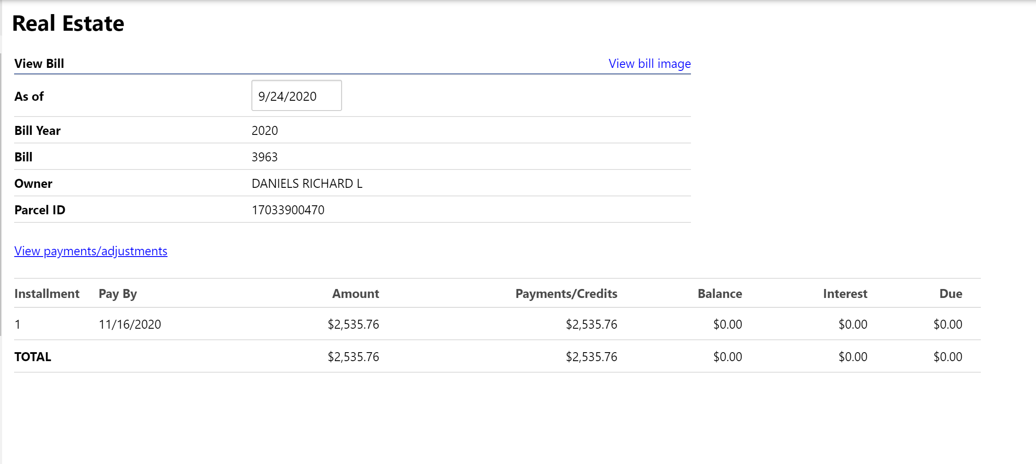Click the Payments/Credits column header

coord(566,294)
